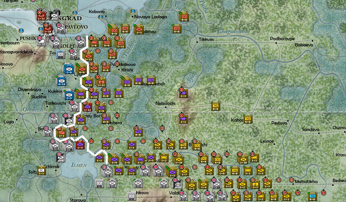
Task: Pick the 3=15 infantry counter
Action: pyautogui.click(x=81, y=42)
